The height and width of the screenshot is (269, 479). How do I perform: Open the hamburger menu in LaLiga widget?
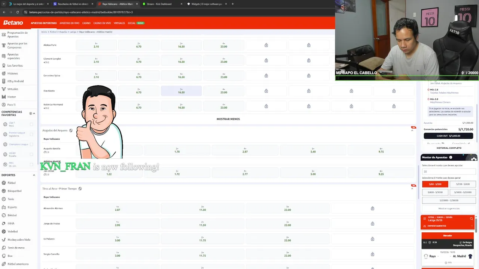point(425,219)
